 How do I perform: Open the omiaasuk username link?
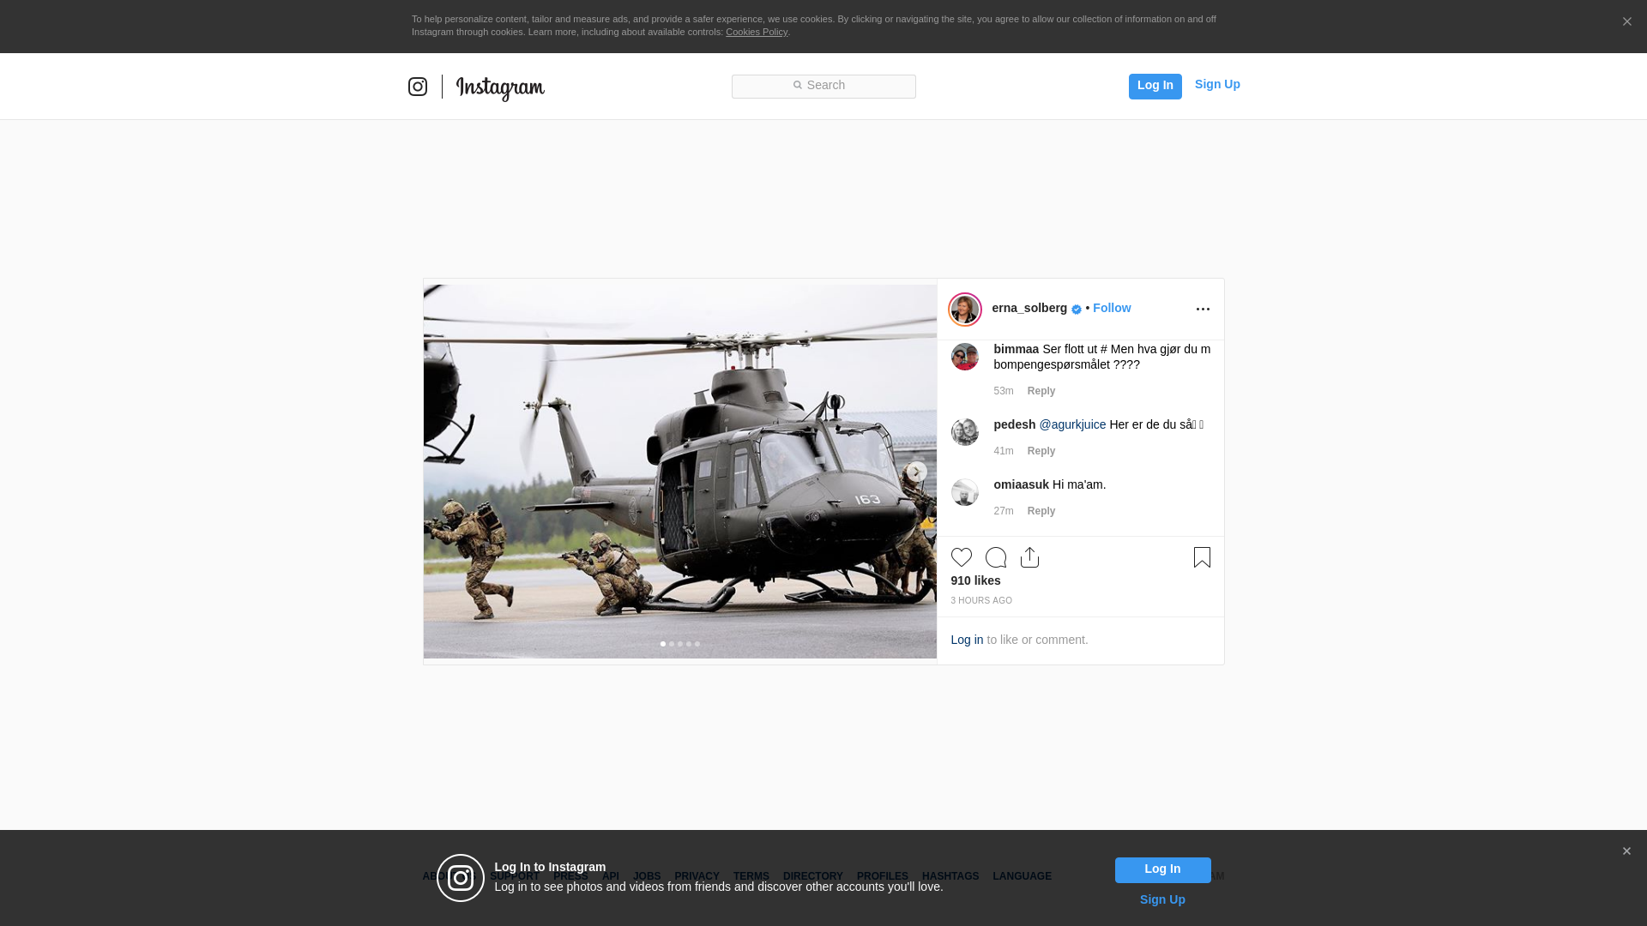coord(1022,484)
